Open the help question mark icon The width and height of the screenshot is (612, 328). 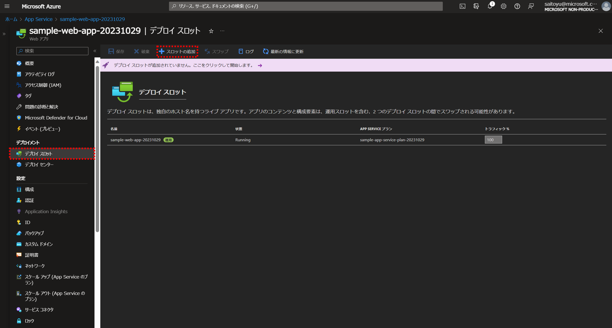pos(517,6)
